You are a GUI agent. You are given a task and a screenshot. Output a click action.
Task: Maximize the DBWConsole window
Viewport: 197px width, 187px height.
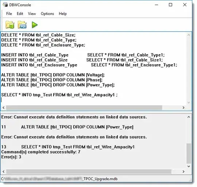click(x=170, y=5)
